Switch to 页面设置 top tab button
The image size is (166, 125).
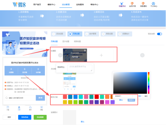coord(75,34)
